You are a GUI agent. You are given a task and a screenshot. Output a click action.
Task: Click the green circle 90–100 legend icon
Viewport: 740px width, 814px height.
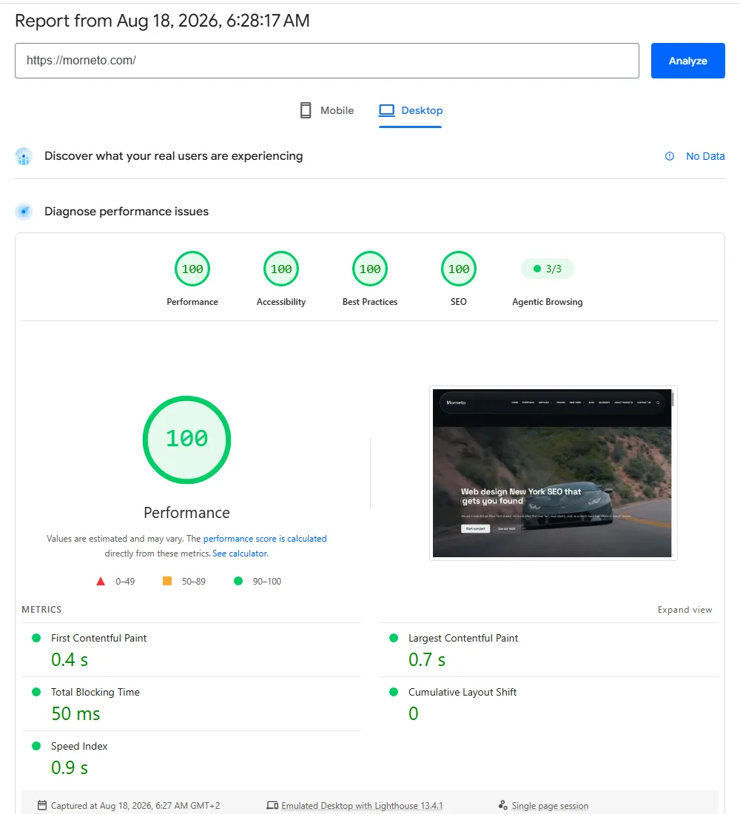click(238, 581)
